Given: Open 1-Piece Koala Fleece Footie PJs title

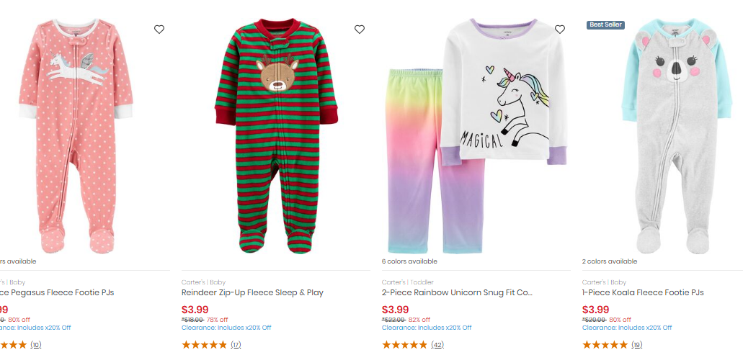Looking at the screenshot, I should [643, 292].
